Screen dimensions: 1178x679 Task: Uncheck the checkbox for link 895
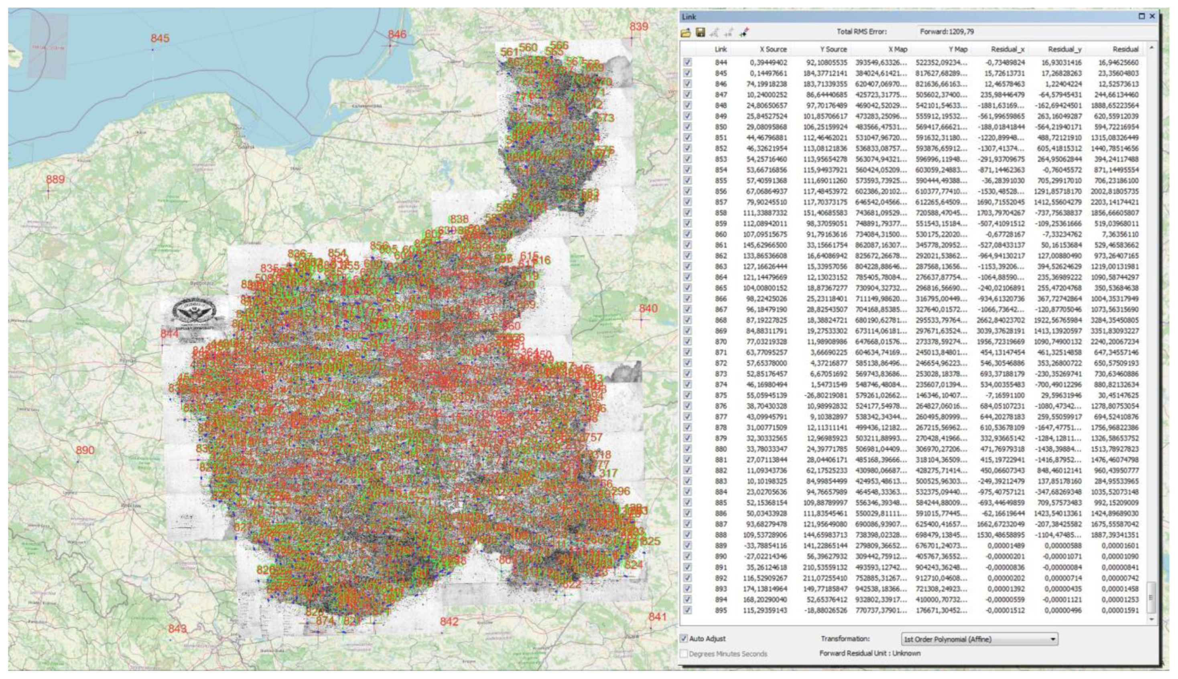coord(687,610)
